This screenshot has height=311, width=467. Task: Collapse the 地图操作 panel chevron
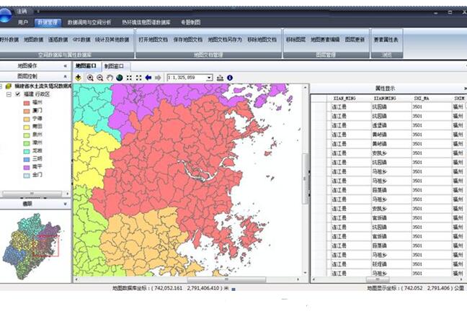66,66
